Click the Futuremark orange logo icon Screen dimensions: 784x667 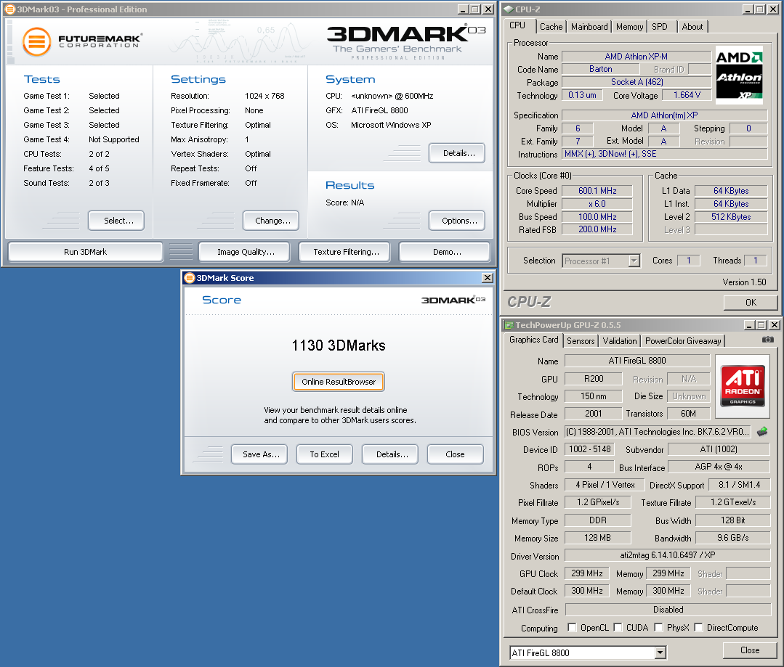pyautogui.click(x=36, y=41)
